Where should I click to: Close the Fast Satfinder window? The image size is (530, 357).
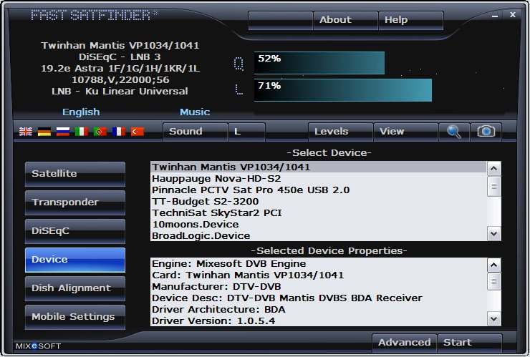(x=513, y=14)
